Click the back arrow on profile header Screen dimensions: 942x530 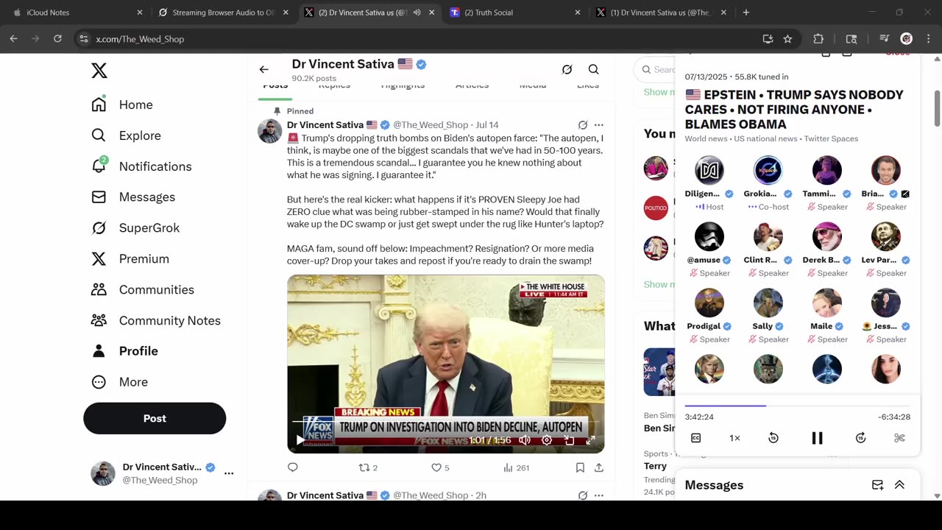pos(263,69)
